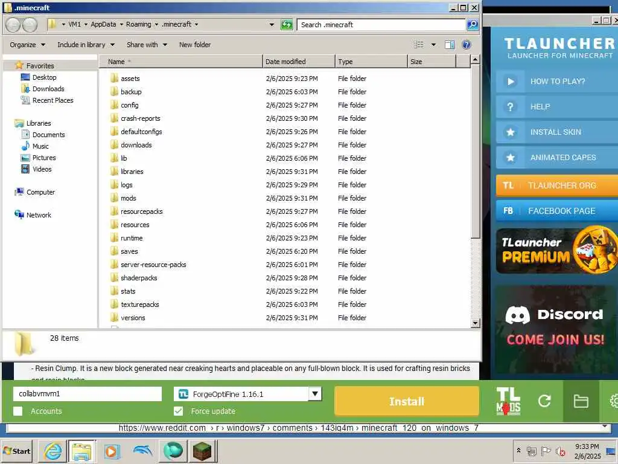618x464 pixels.
Task: Sort by the Size column header
Action: point(432,62)
